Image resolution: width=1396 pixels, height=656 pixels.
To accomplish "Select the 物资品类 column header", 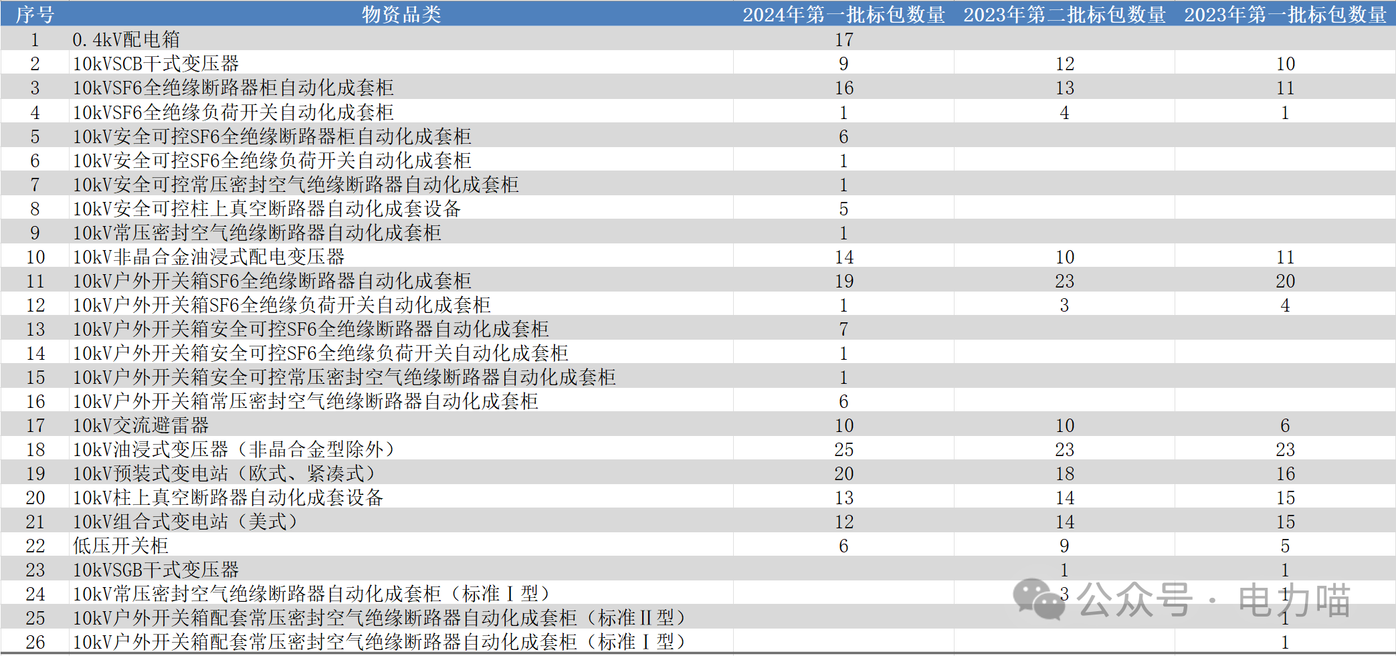I will tap(401, 14).
